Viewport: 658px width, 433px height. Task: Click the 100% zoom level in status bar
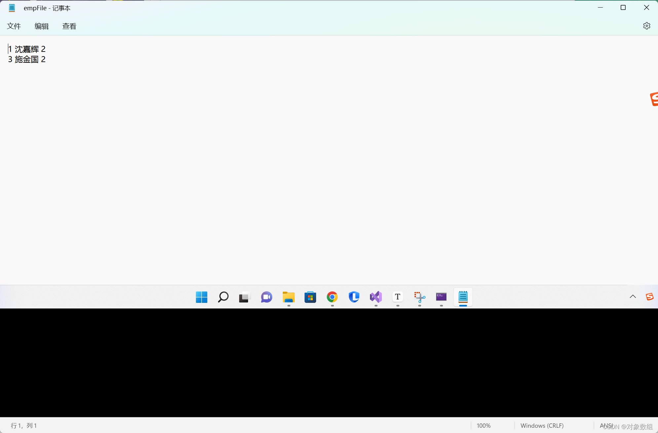point(483,425)
